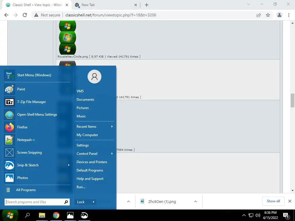The image size is (295, 221).
Task: Open Start Menu (Windows) entry
Action: 37,75
